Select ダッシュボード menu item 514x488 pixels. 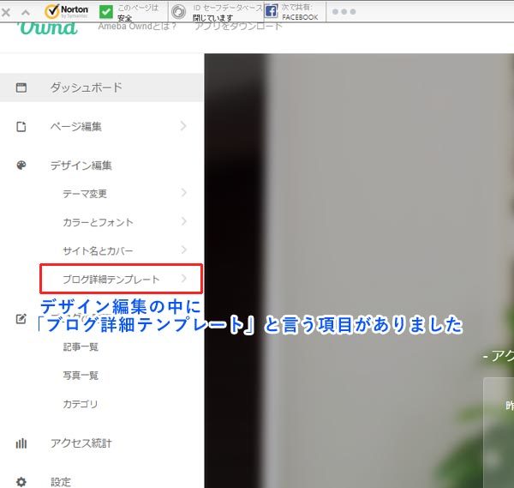pyautogui.click(x=101, y=87)
